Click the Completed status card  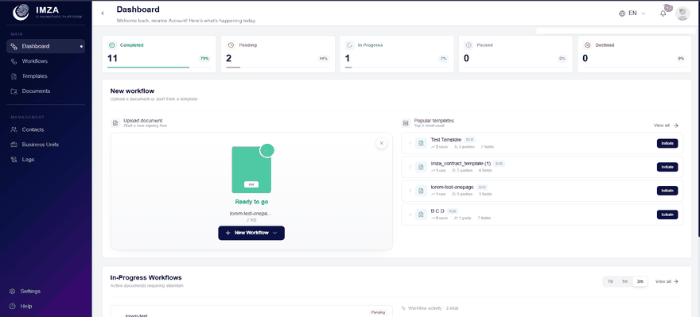coord(159,54)
